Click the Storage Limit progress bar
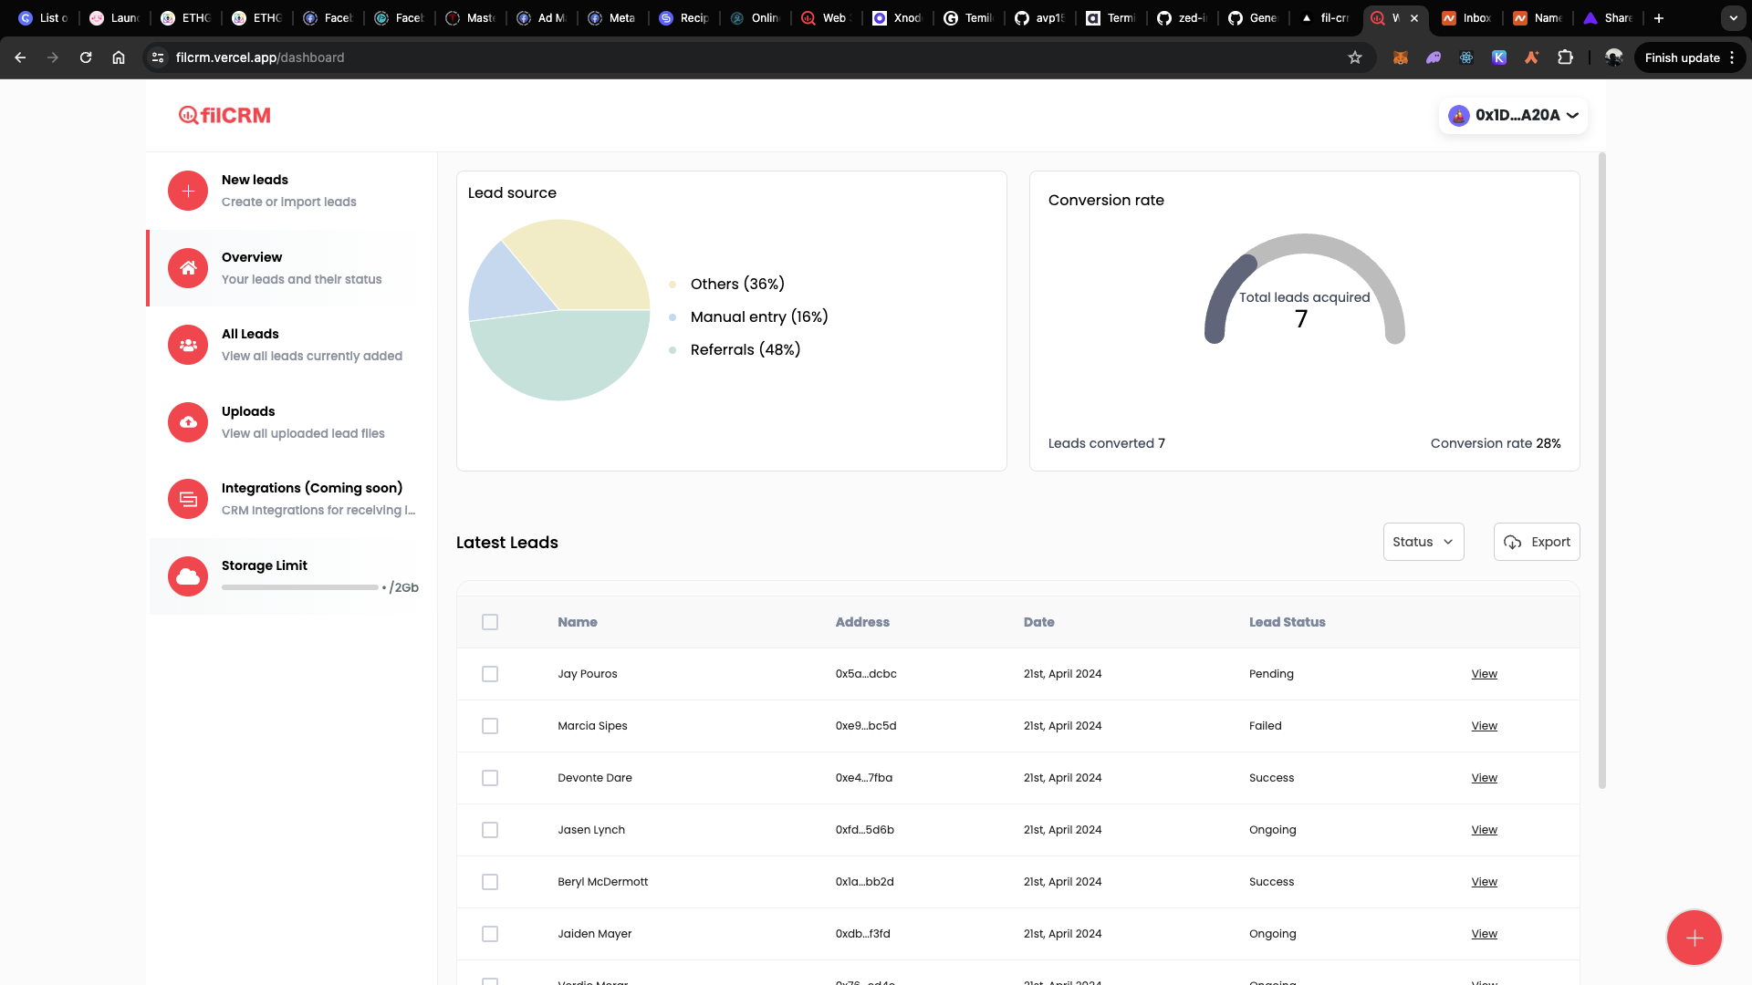 pos(299,587)
